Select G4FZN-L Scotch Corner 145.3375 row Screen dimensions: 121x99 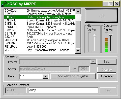pyautogui.click(x=40, y=20)
